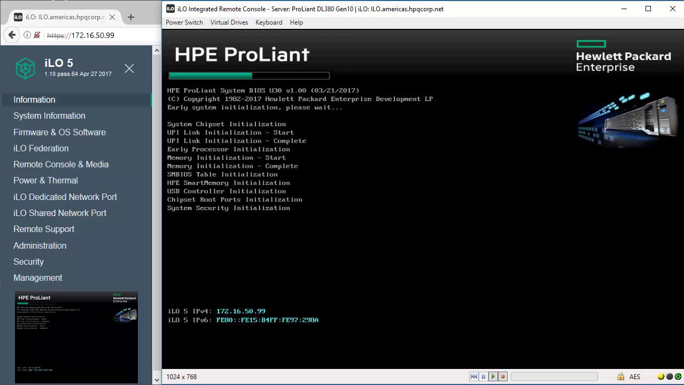Click the 1024 x 768 resolution text
This screenshot has width=684, height=385.
coord(182,377)
